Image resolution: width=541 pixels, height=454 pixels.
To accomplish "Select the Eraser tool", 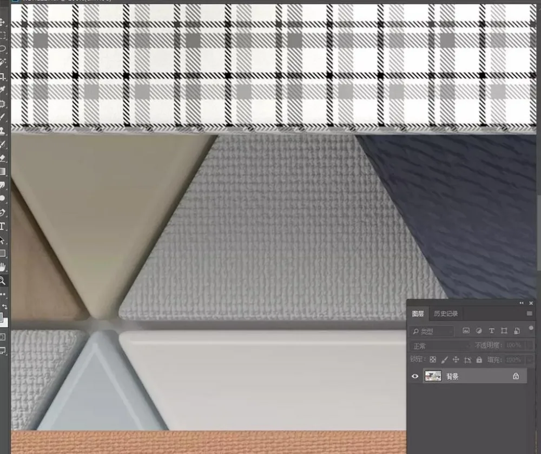I will click(2, 158).
